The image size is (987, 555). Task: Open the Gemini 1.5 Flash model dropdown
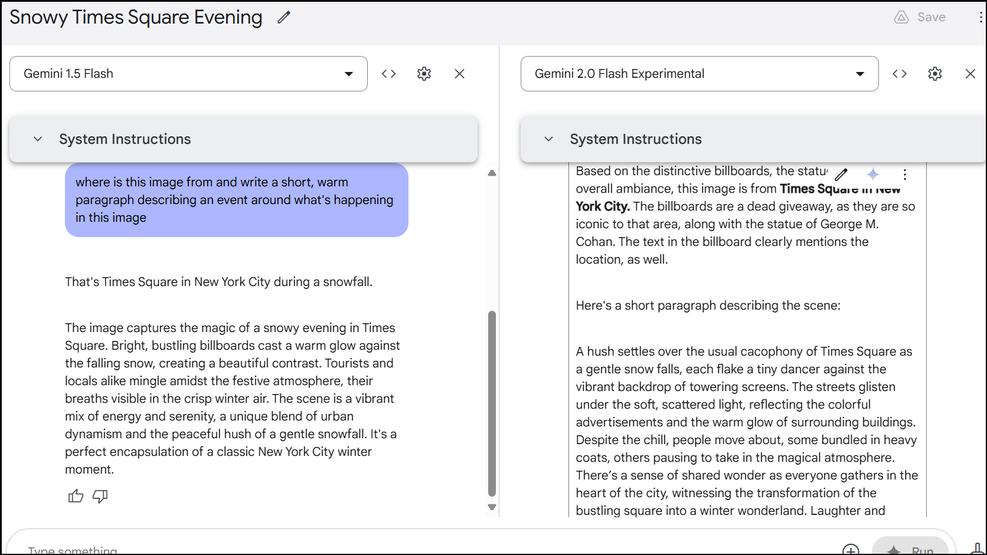(188, 74)
